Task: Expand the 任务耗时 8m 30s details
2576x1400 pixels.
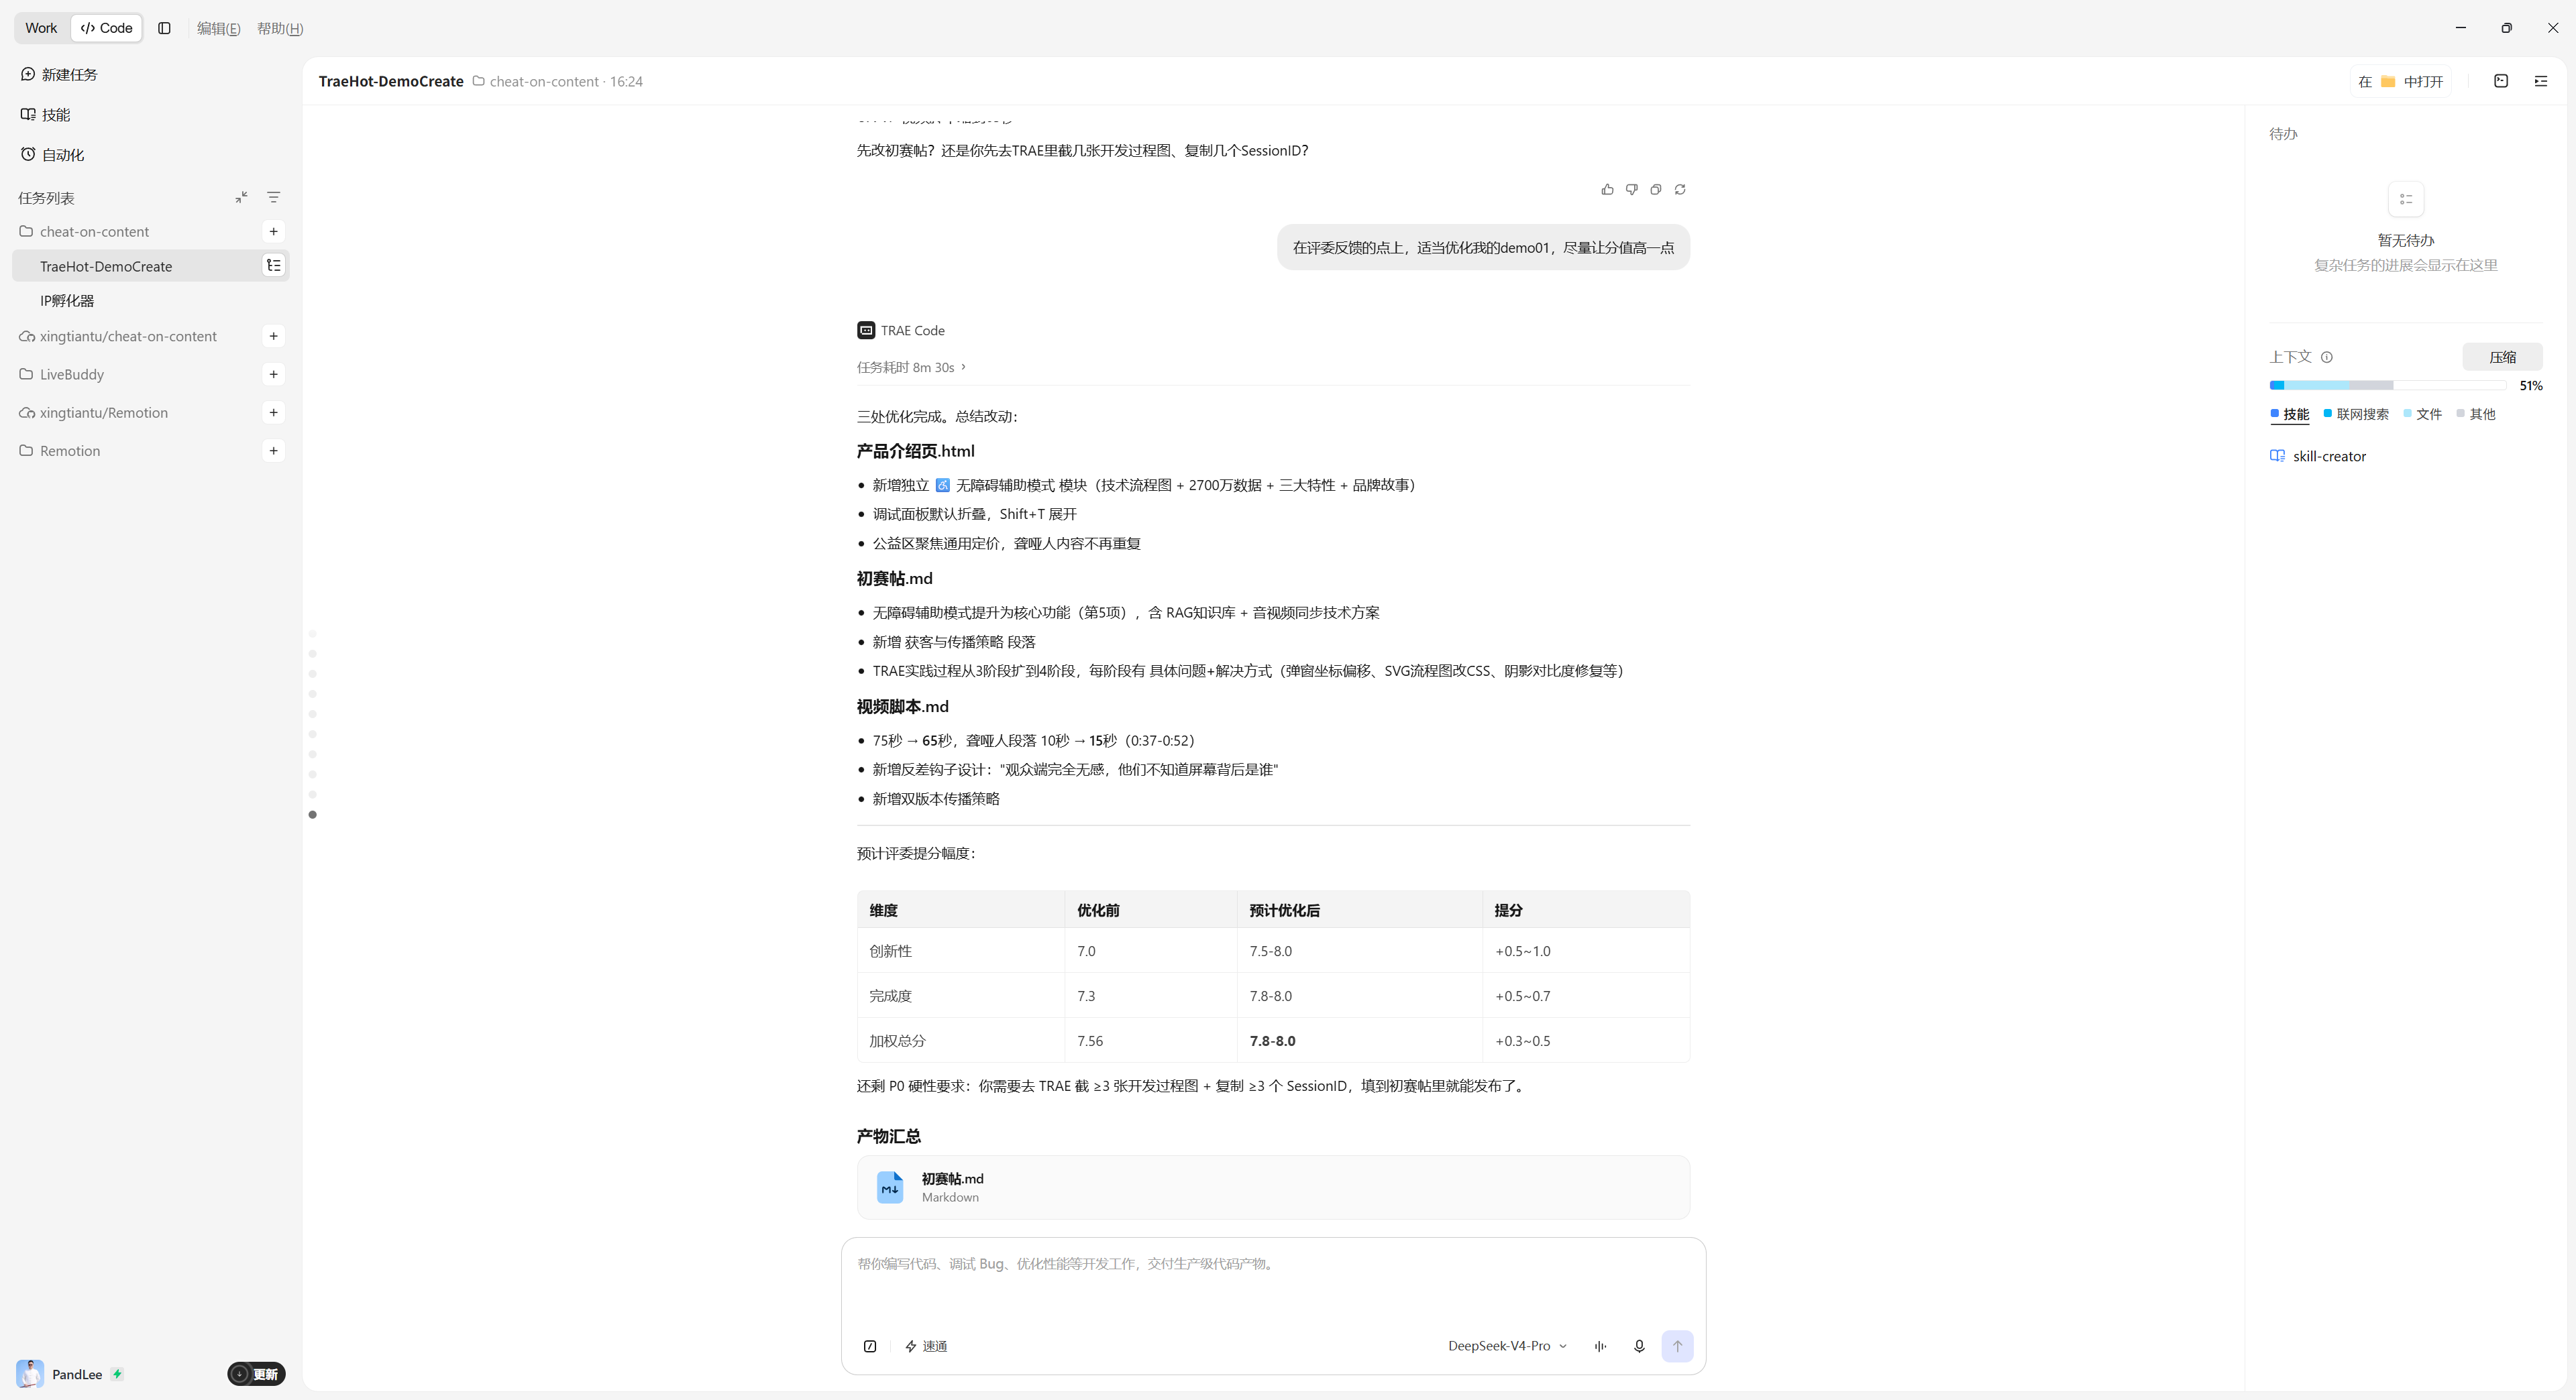Action: (911, 367)
